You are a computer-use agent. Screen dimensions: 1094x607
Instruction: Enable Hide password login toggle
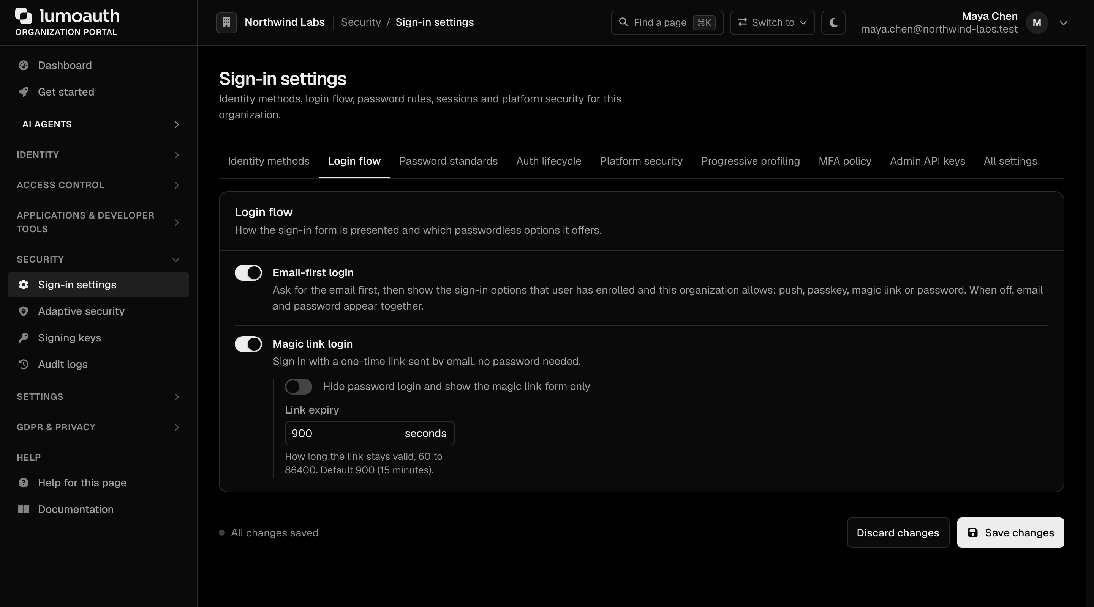299,387
